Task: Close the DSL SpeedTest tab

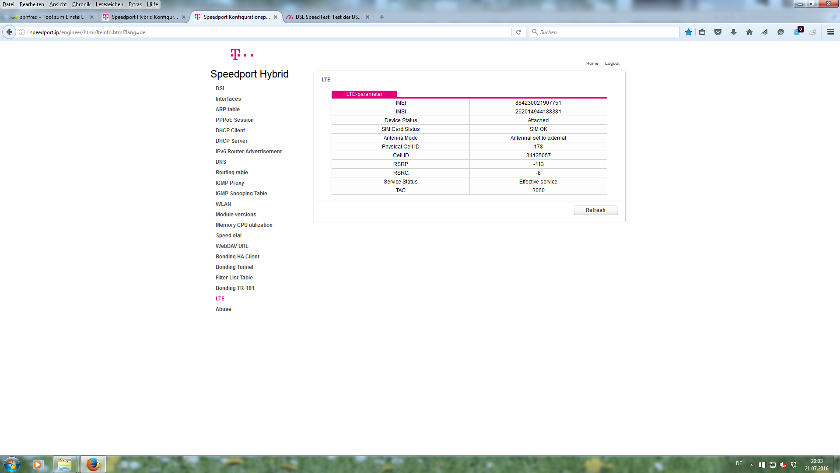Action: (x=367, y=17)
